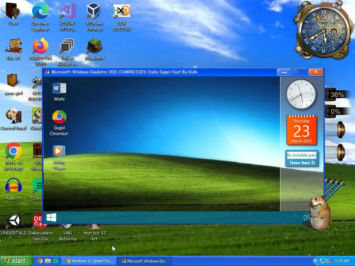Click the analog clock gadget in emulator

click(301, 94)
